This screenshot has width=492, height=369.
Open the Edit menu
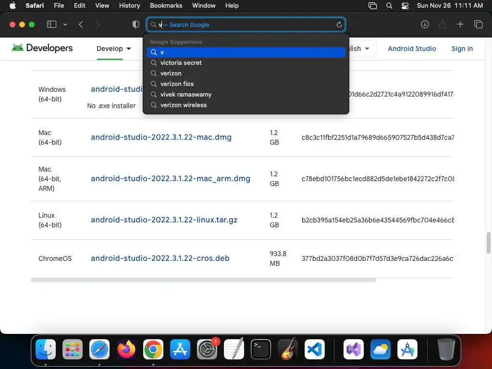click(79, 6)
